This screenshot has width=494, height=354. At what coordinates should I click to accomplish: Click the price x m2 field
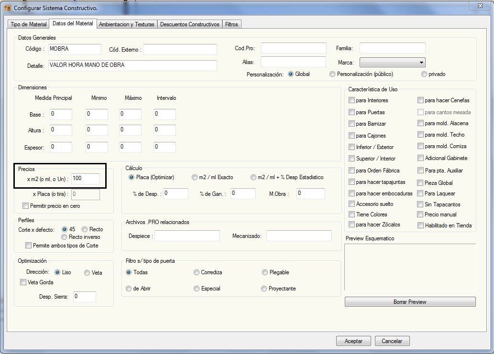tap(86, 179)
